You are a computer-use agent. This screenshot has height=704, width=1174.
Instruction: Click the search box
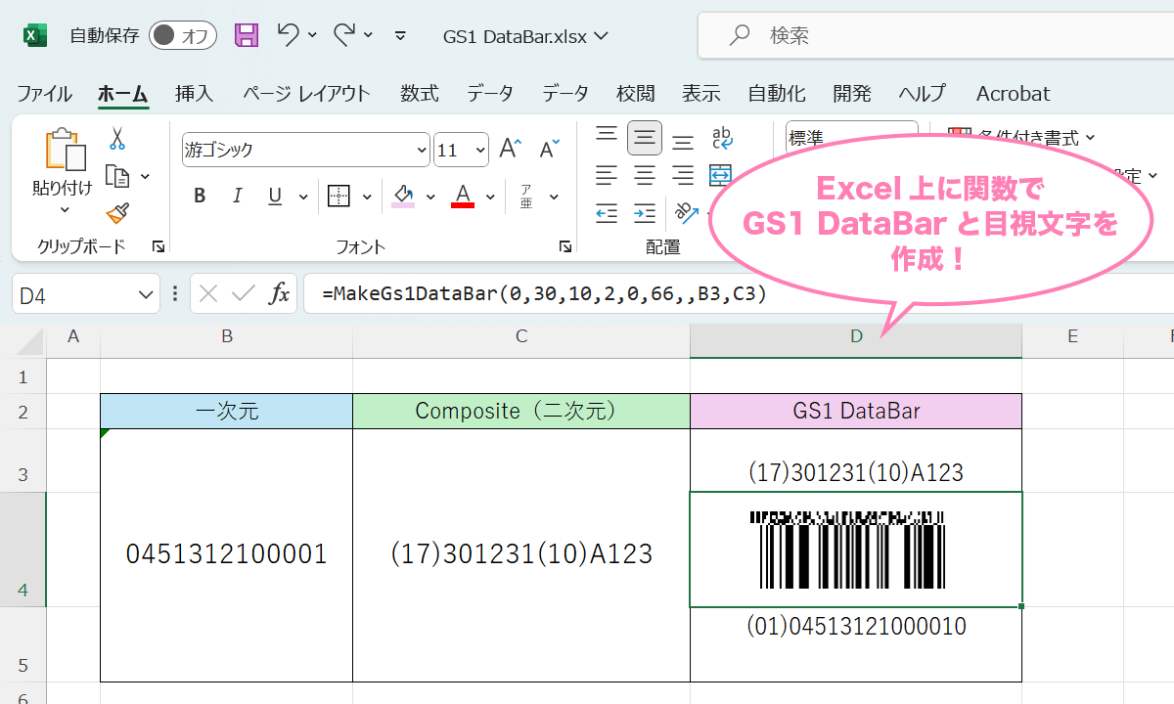(x=935, y=36)
